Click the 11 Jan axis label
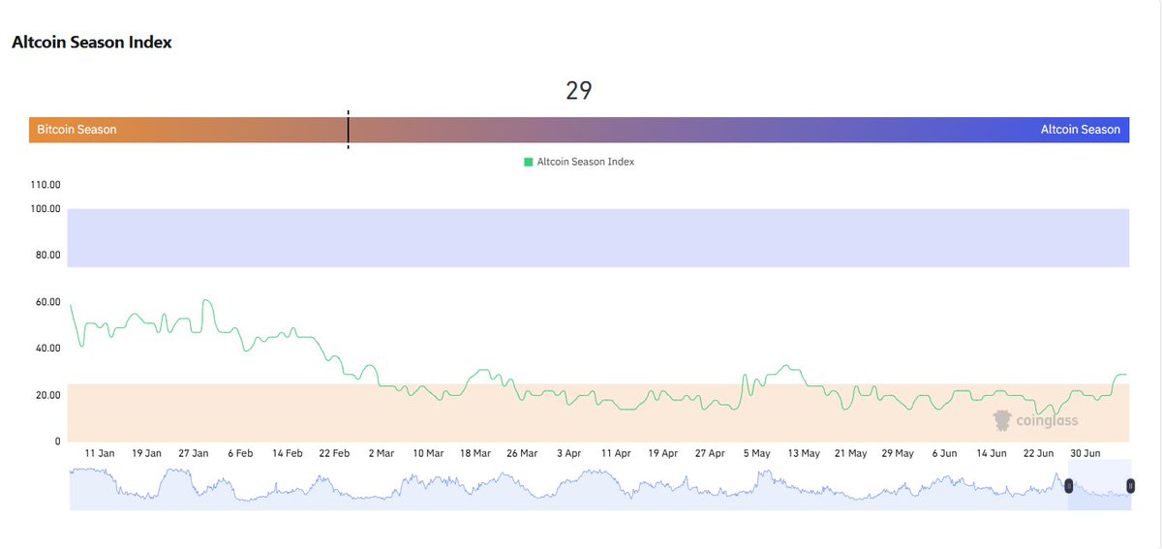This screenshot has height=549, width=1162. click(x=100, y=453)
